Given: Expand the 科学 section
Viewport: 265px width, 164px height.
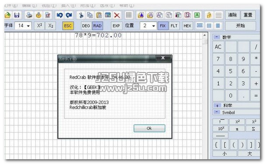Looking at the screenshot, I should pos(217,105).
